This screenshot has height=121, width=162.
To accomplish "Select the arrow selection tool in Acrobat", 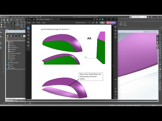I will point(28,28).
